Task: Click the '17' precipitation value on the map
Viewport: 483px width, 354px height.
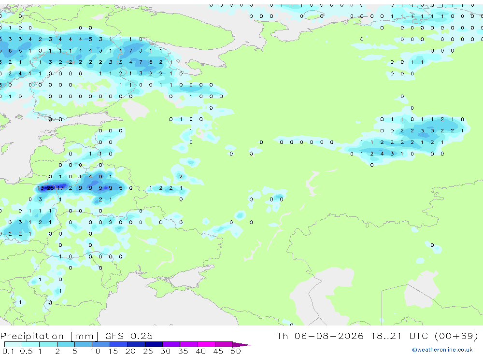Action: [x=60, y=188]
